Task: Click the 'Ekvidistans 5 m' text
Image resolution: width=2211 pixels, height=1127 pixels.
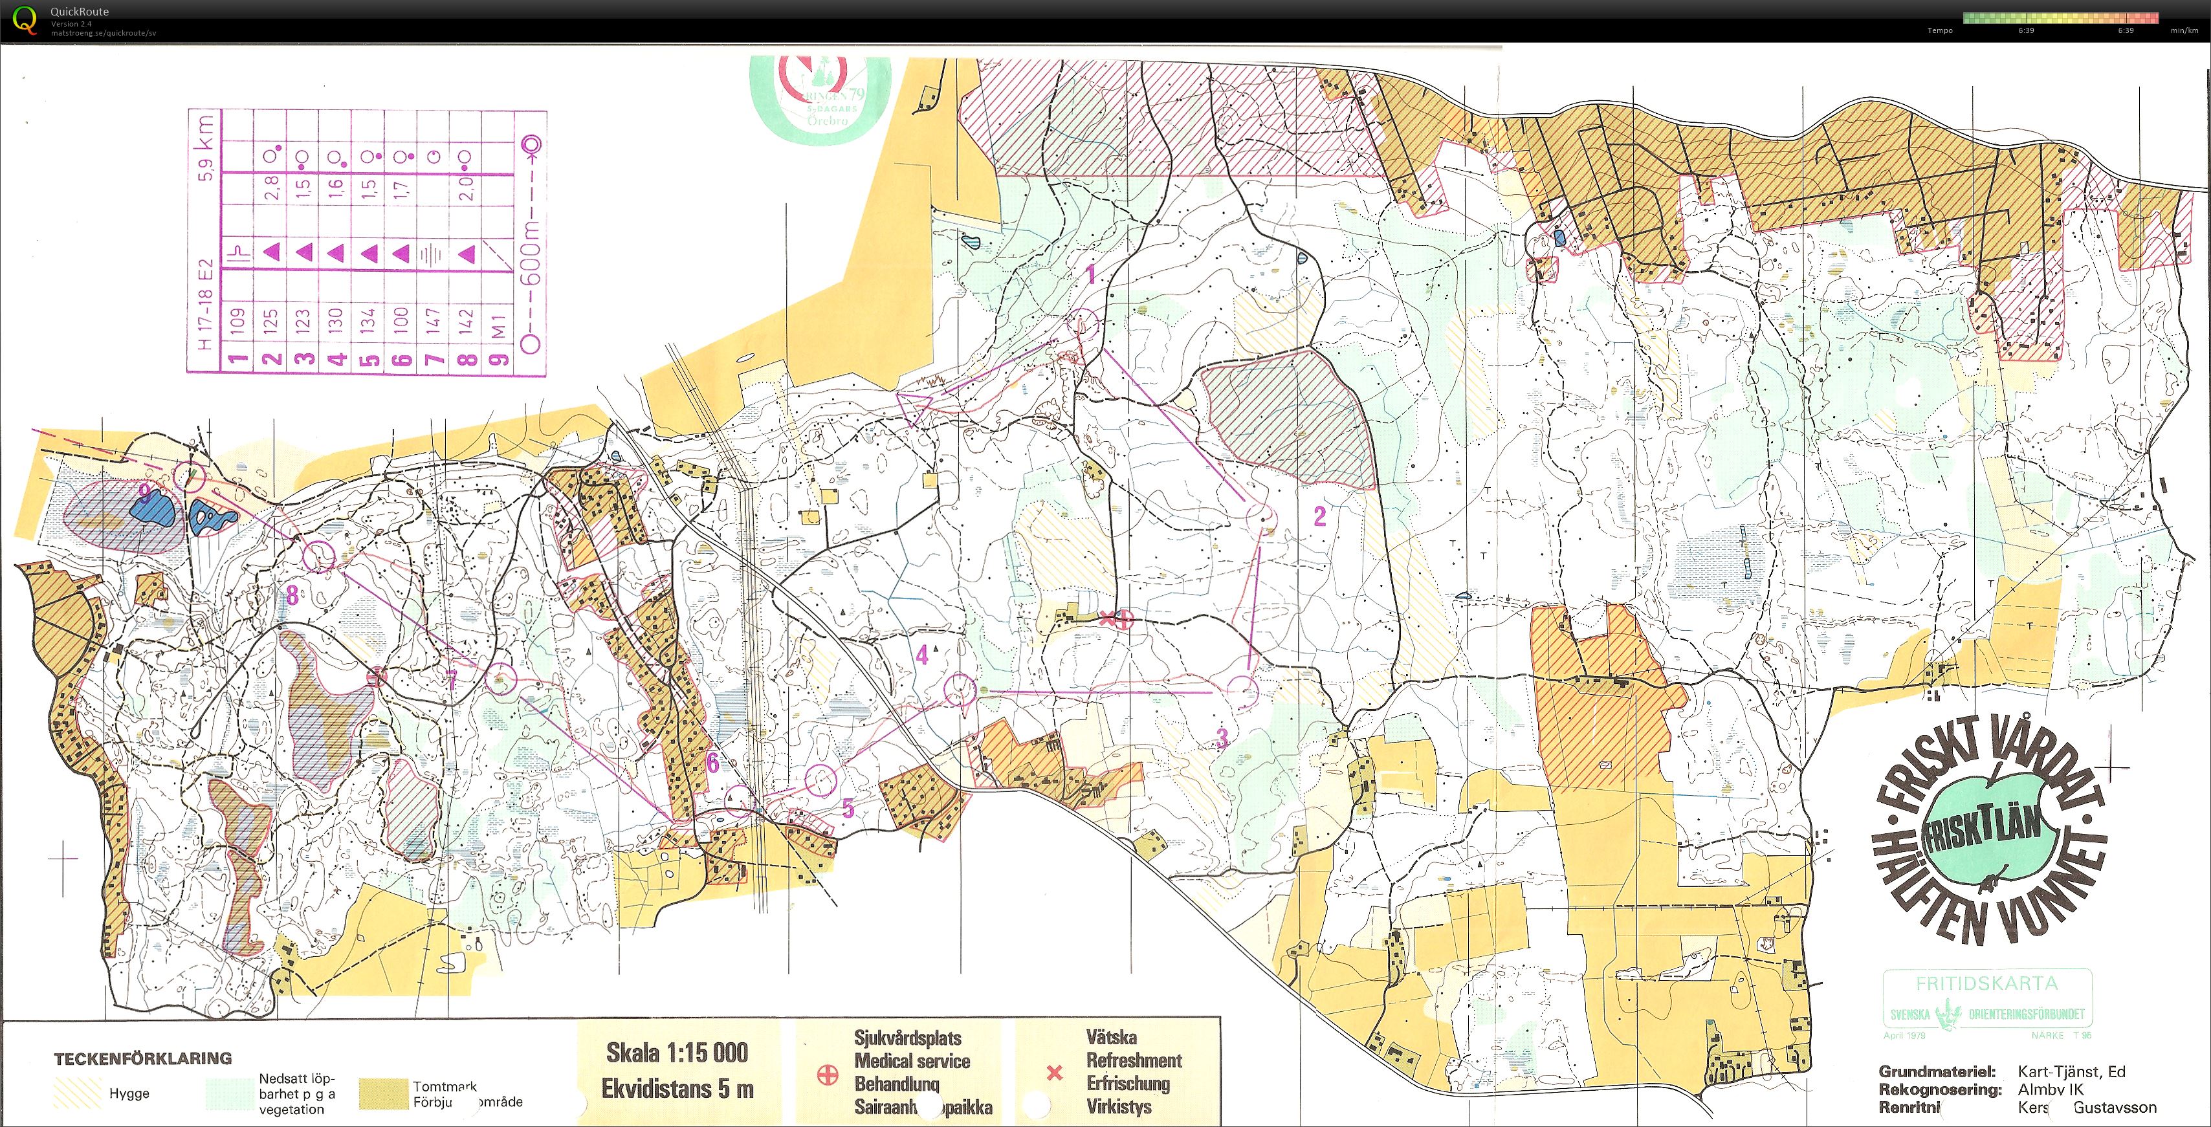Action: point(677,1089)
